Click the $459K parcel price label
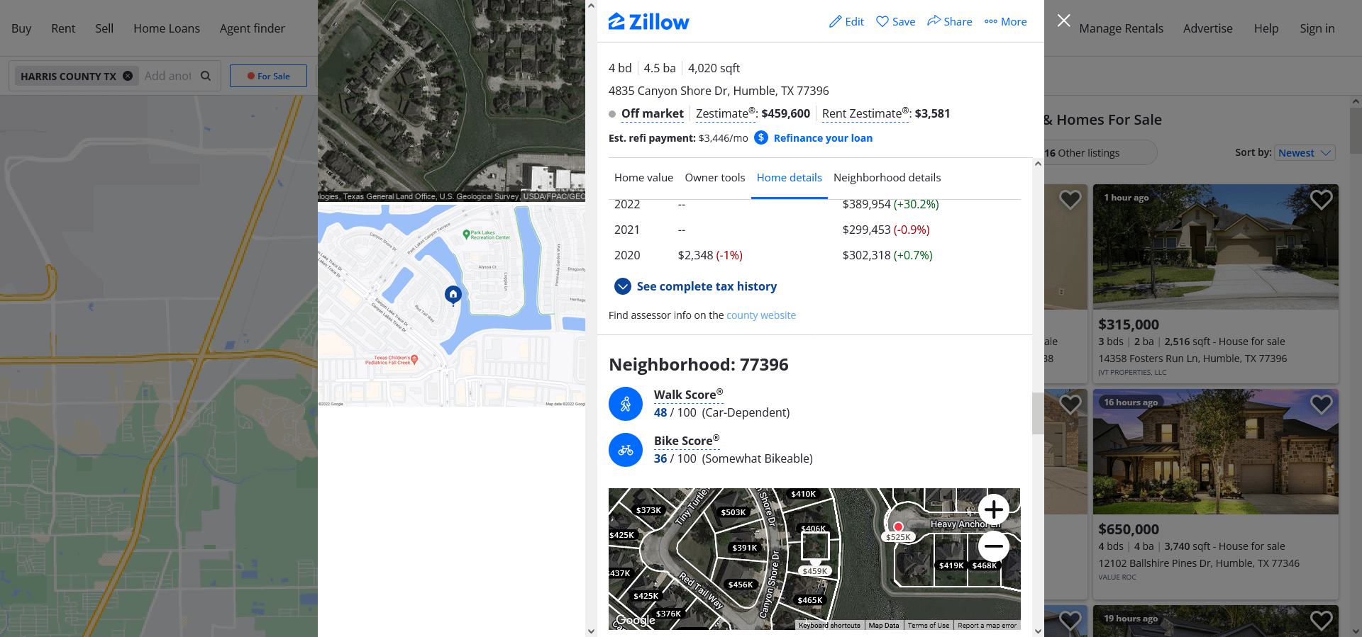The width and height of the screenshot is (1362, 637). [x=815, y=571]
